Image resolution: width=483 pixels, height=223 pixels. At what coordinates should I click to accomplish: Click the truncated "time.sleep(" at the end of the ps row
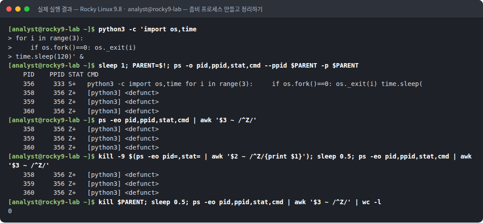402,84
